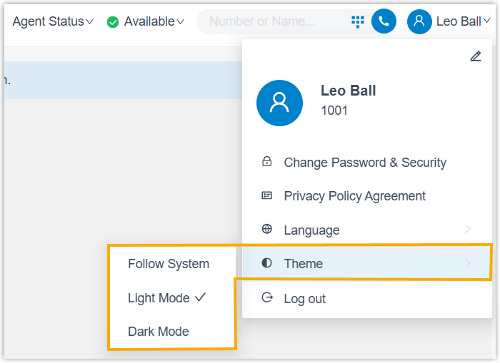Click the small user avatar in top bar
The height and width of the screenshot is (363, 500).
pyautogui.click(x=419, y=21)
